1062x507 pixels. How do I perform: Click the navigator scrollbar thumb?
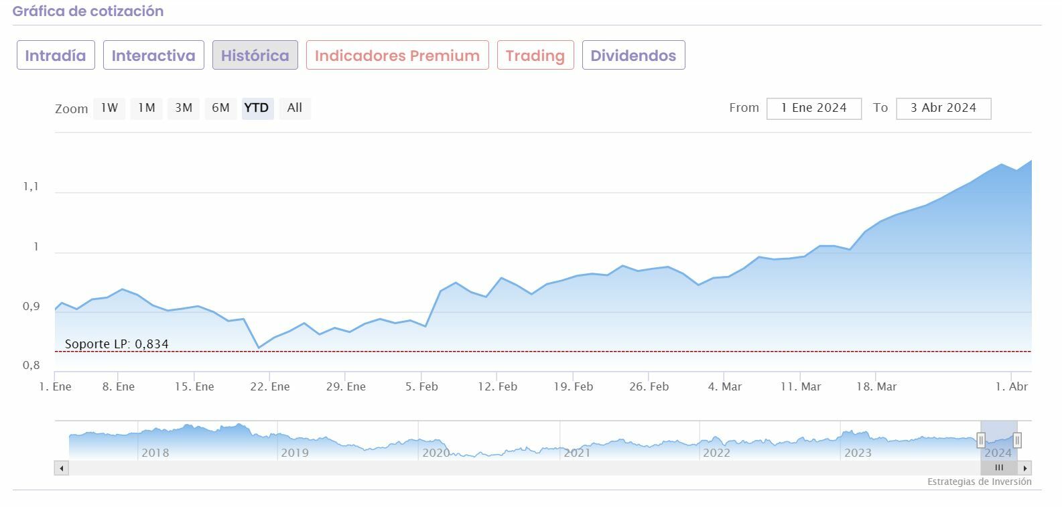998,467
